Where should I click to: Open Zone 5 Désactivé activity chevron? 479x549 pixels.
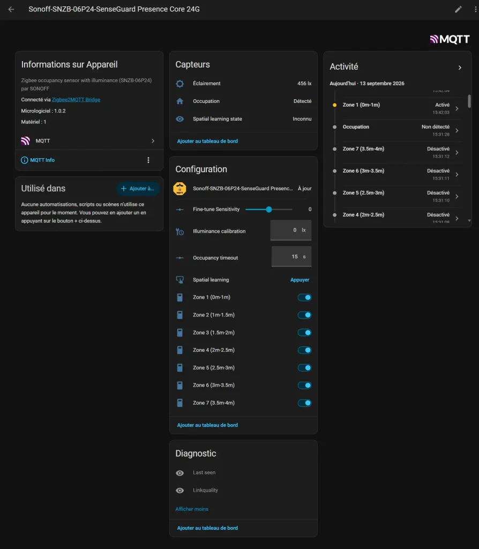point(457,196)
